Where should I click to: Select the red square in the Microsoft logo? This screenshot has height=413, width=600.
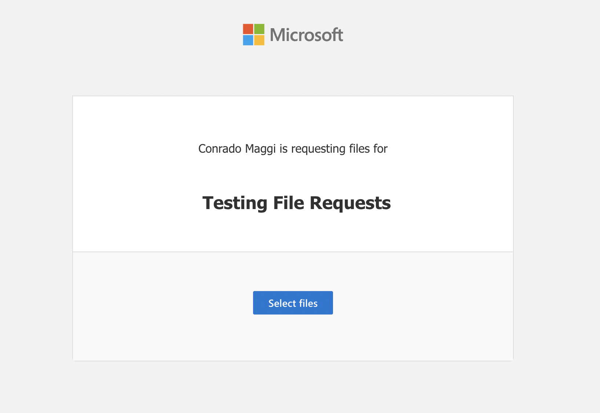tap(248, 28)
